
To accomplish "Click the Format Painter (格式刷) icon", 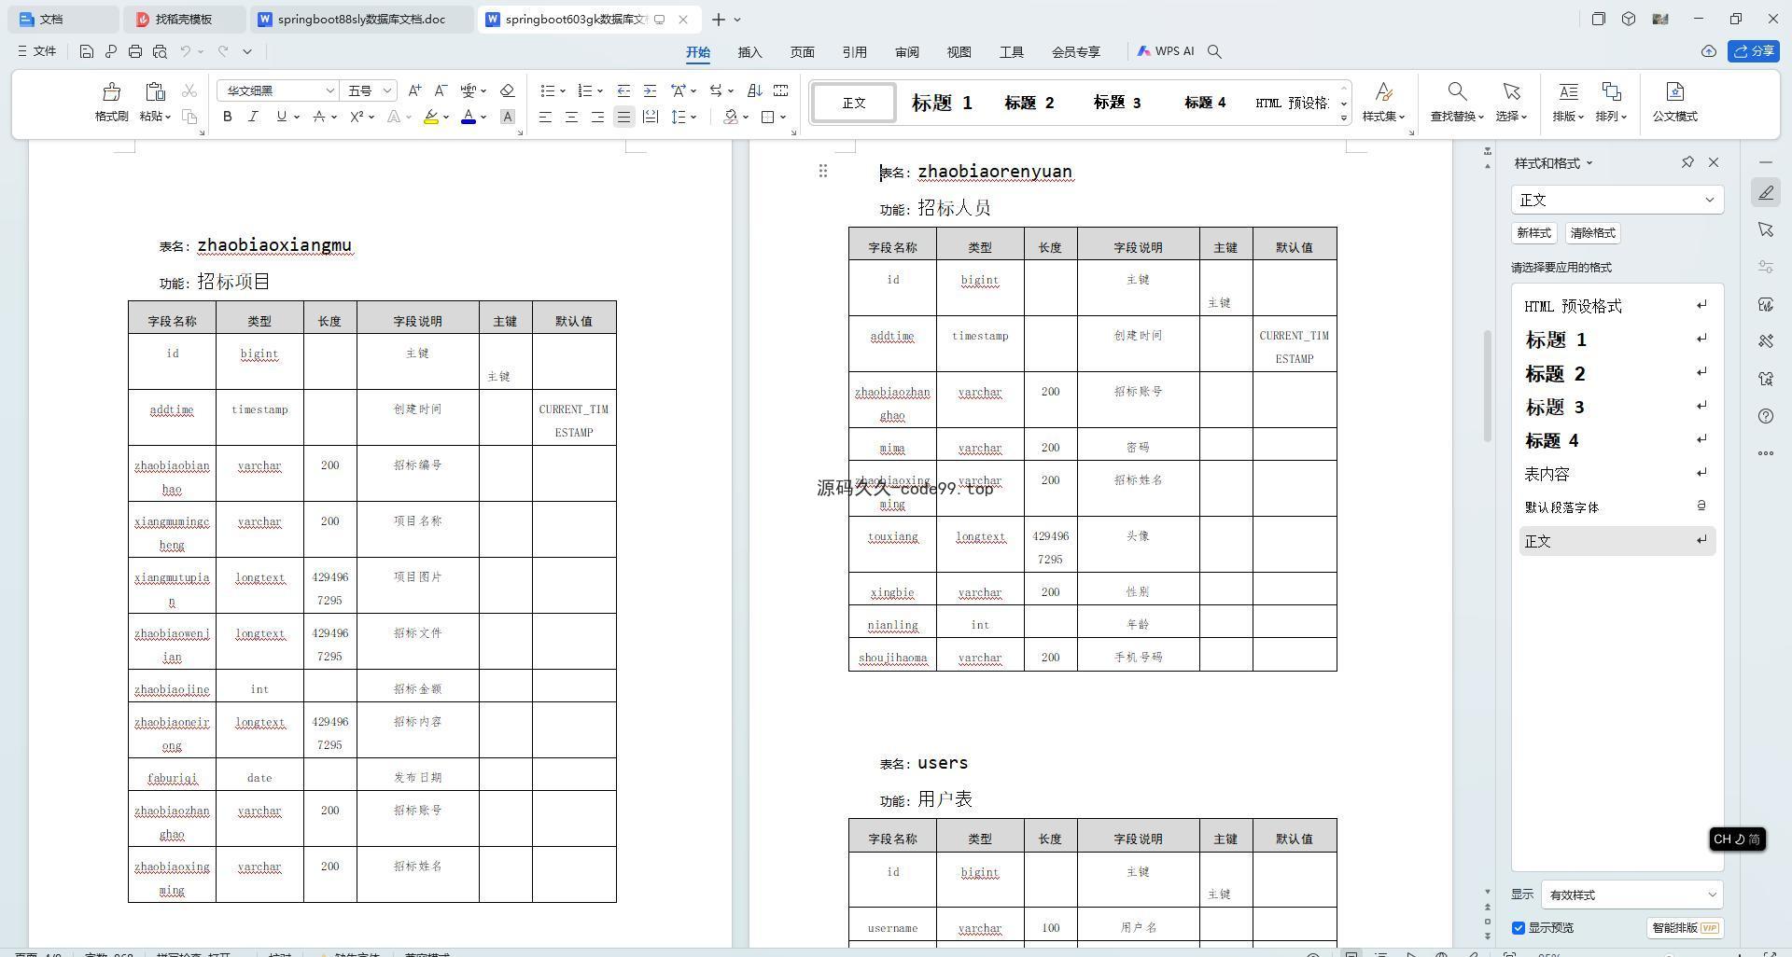I will [111, 91].
